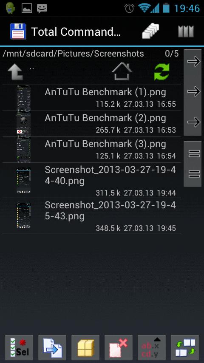
Task: Tap the yellow pack files icon
Action: [85, 347]
